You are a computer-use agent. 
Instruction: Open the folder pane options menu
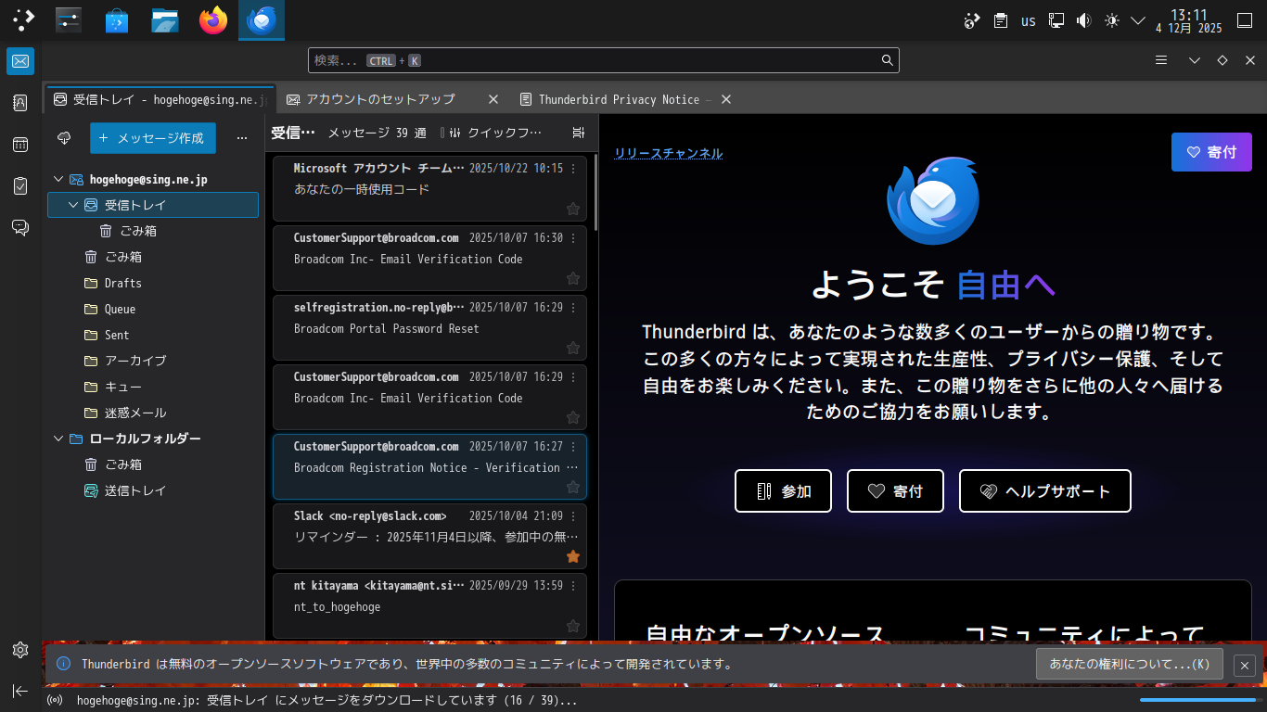pos(242,138)
